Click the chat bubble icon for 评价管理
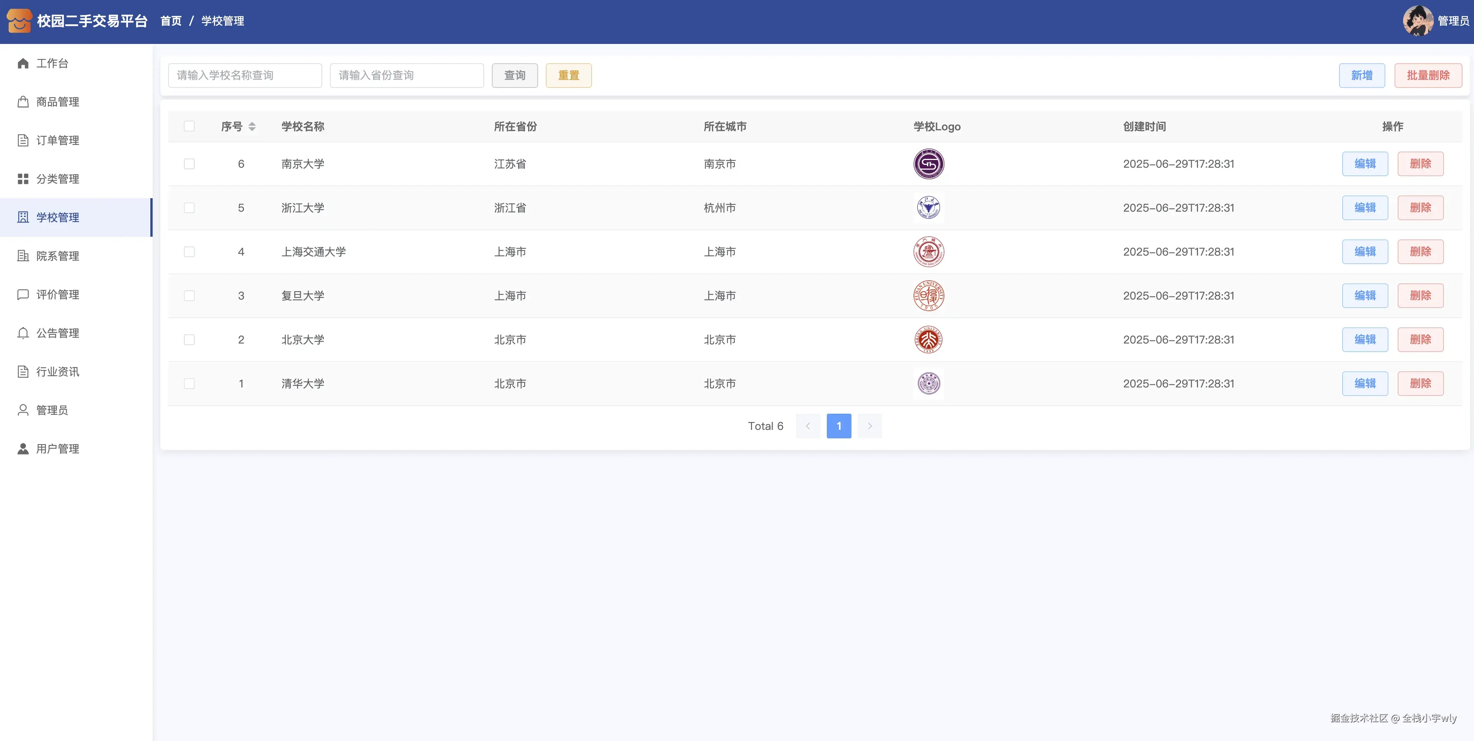This screenshot has height=741, width=1474. click(23, 295)
